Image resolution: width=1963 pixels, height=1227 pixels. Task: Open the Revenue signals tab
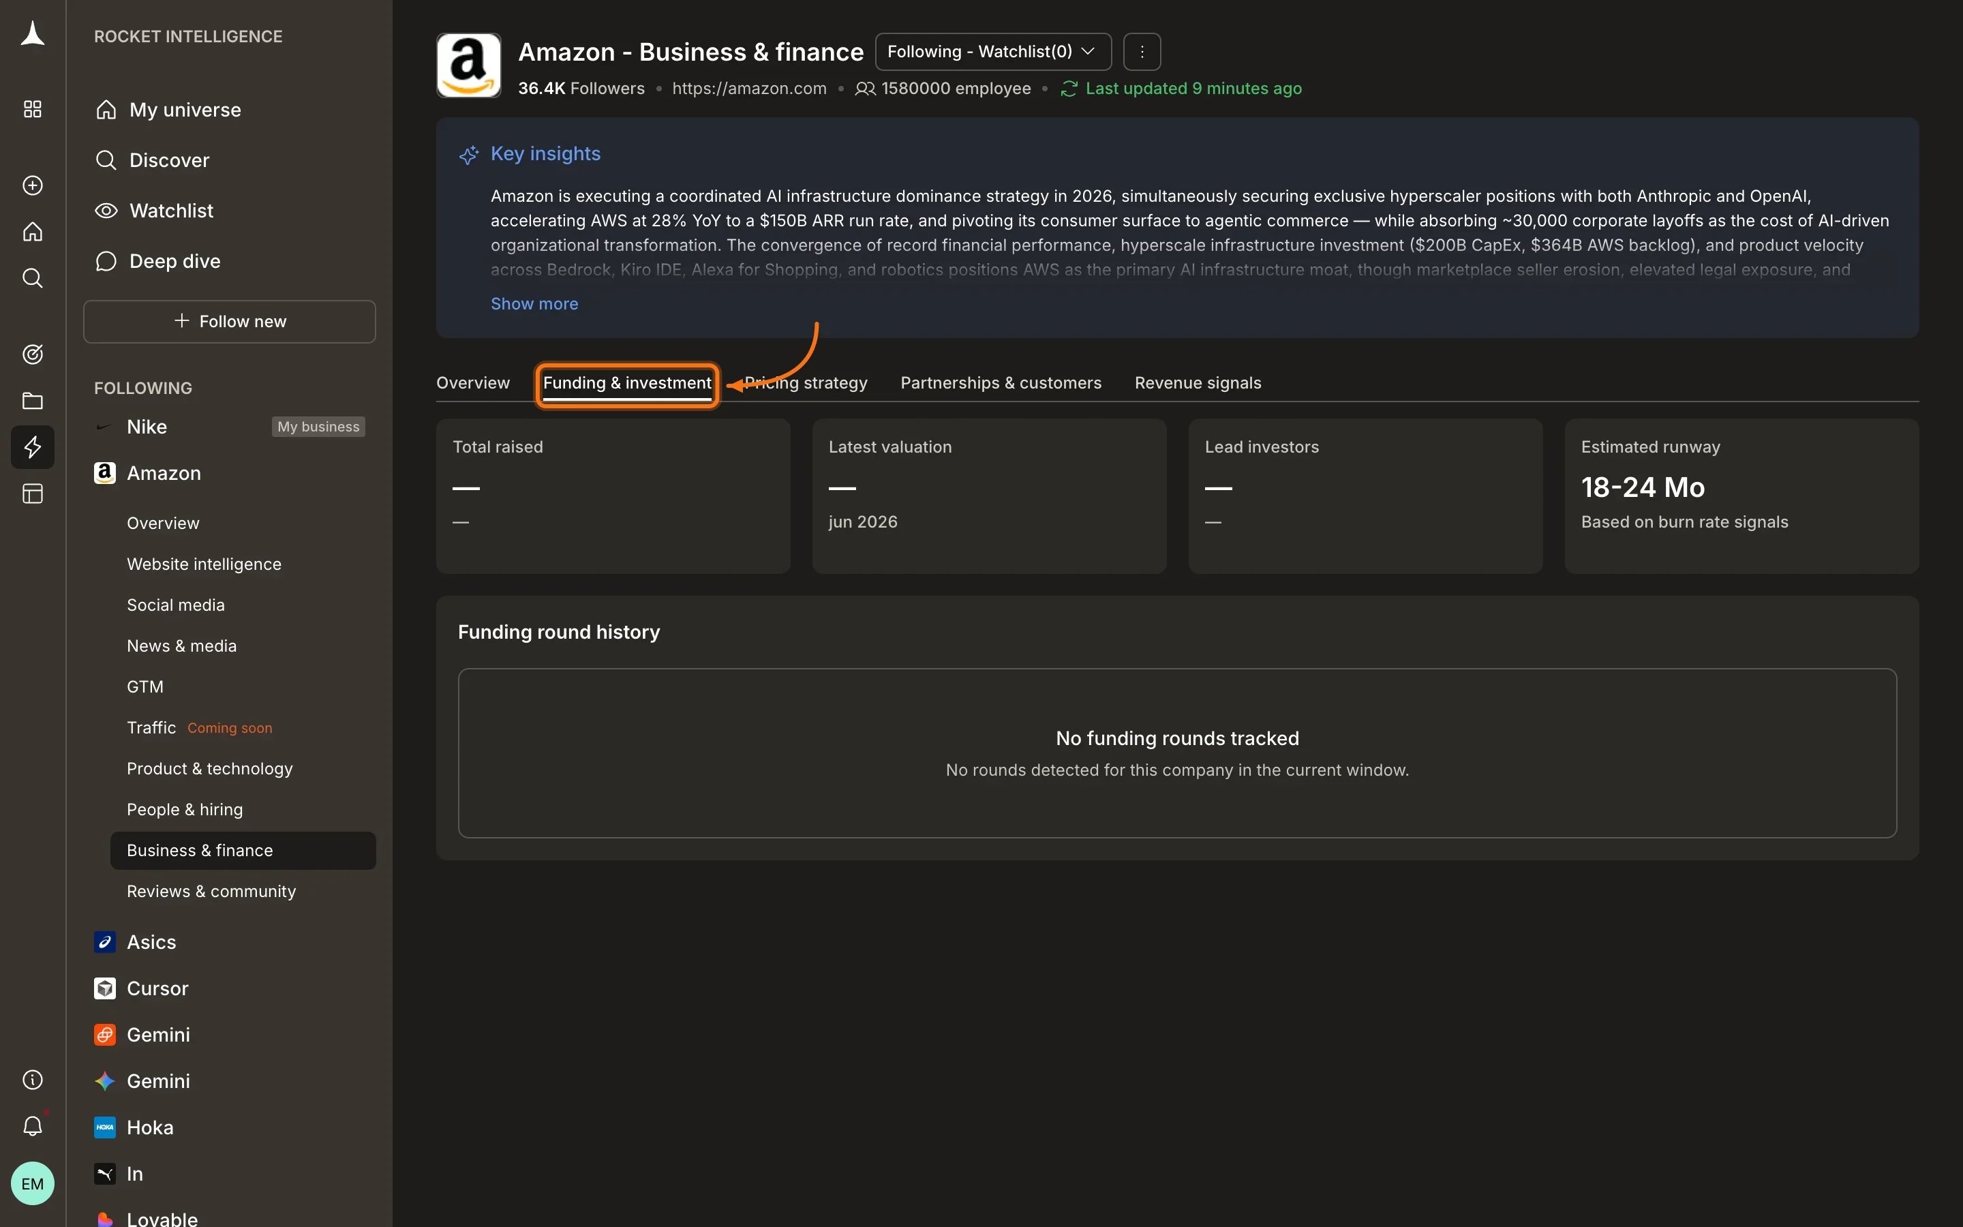point(1198,383)
